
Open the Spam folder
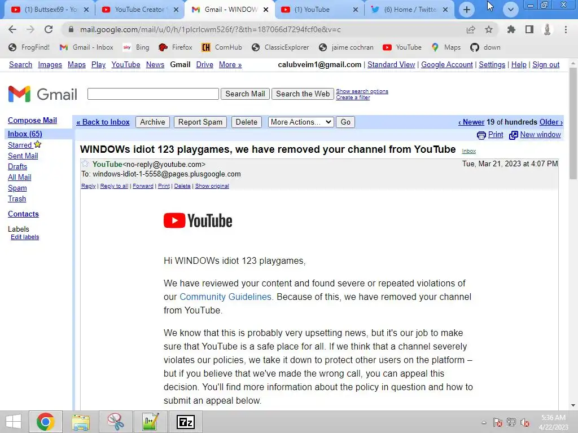coord(17,188)
